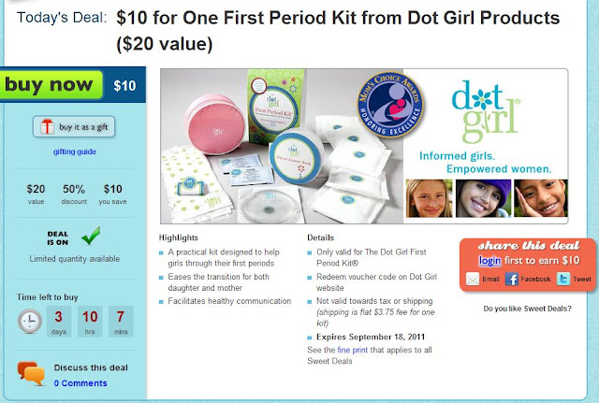Click the orange speech bubbles icon

tap(31, 373)
